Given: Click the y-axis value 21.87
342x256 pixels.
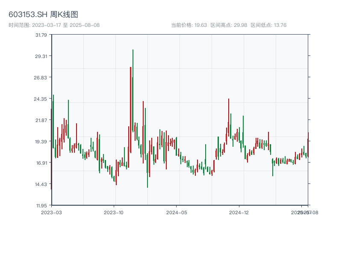Looking at the screenshot, I should [x=41, y=120].
